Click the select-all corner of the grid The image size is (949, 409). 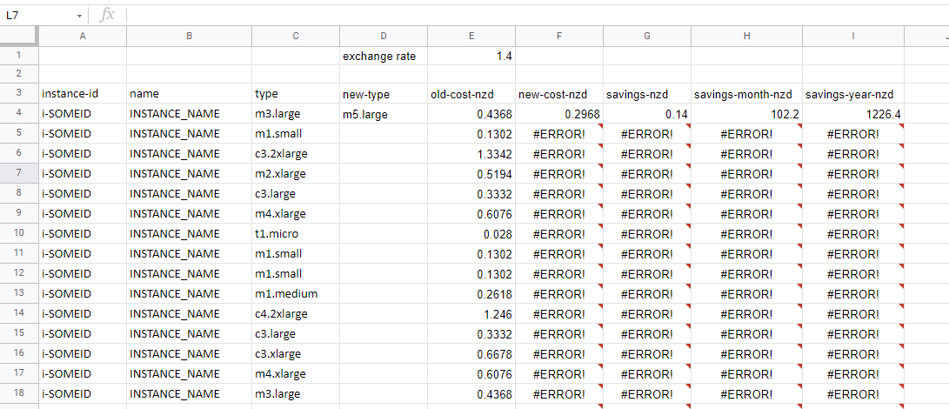click(18, 36)
